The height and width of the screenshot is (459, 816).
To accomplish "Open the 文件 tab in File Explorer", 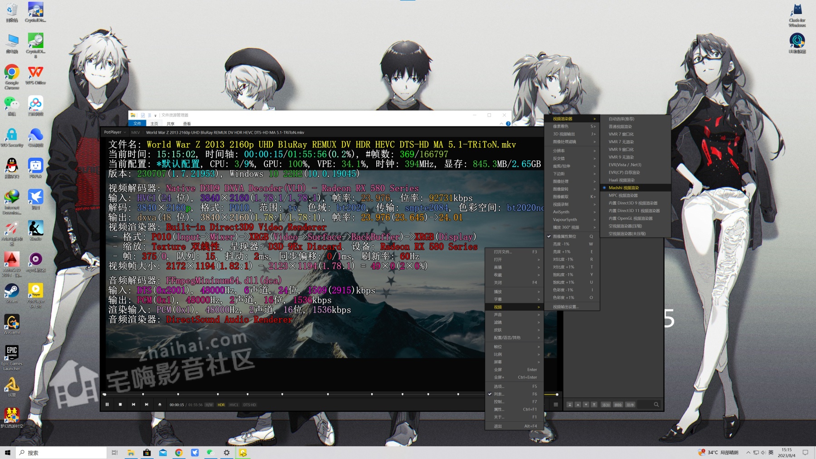I will click(137, 123).
